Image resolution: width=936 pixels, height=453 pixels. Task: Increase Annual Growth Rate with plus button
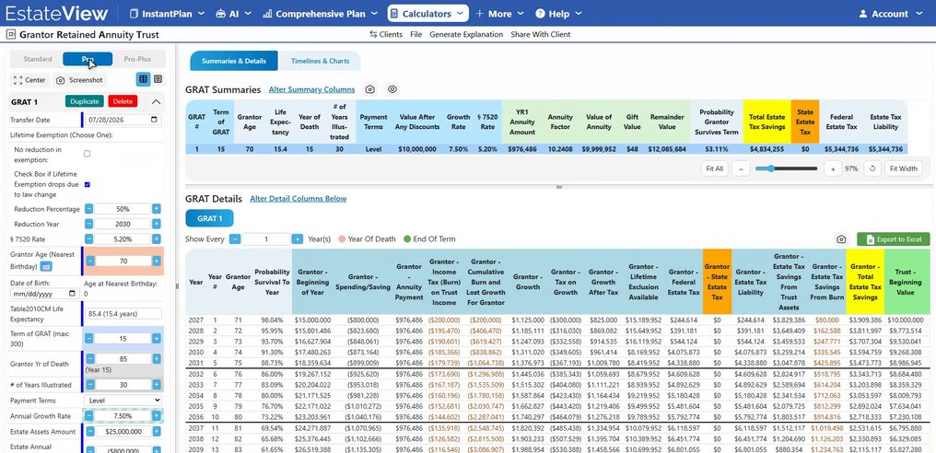pyautogui.click(x=157, y=416)
